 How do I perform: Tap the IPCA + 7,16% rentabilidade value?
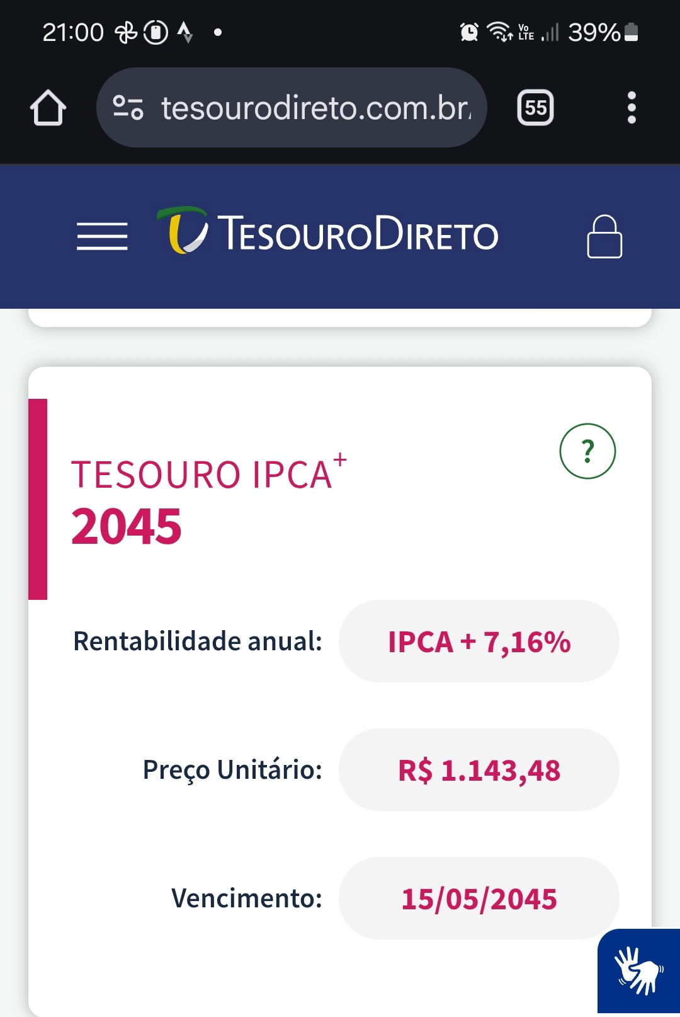(479, 641)
